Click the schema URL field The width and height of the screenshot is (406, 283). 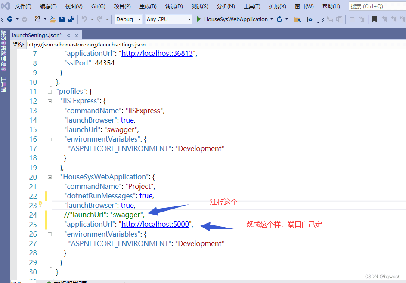216,44
